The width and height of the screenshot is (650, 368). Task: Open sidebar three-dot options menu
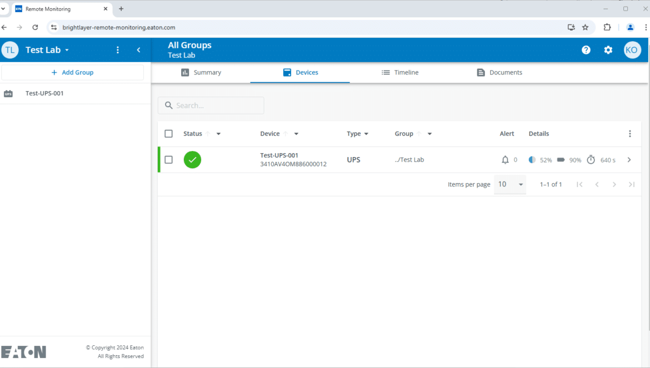pos(118,50)
